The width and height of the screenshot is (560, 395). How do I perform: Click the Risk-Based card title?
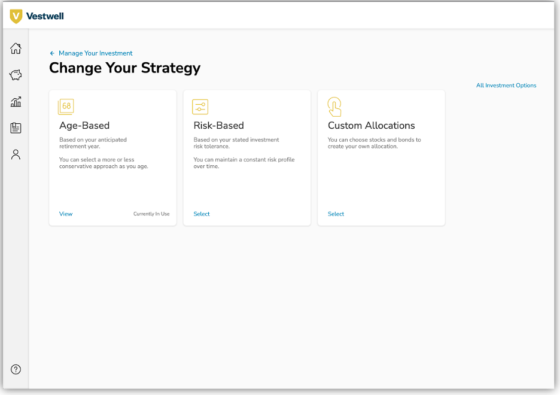click(218, 125)
